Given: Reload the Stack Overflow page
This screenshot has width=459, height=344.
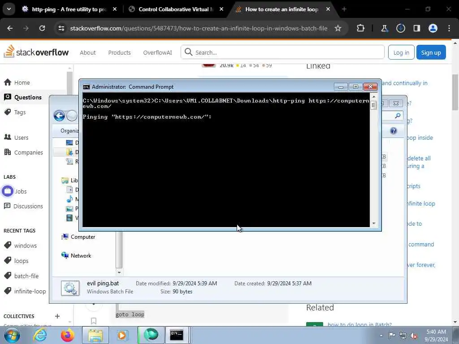Looking at the screenshot, I should [42, 28].
